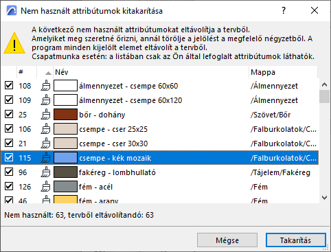Image resolution: width=331 pixels, height=252 pixels.
Task: Click the scrollbar up arrow
Action: (x=324, y=84)
